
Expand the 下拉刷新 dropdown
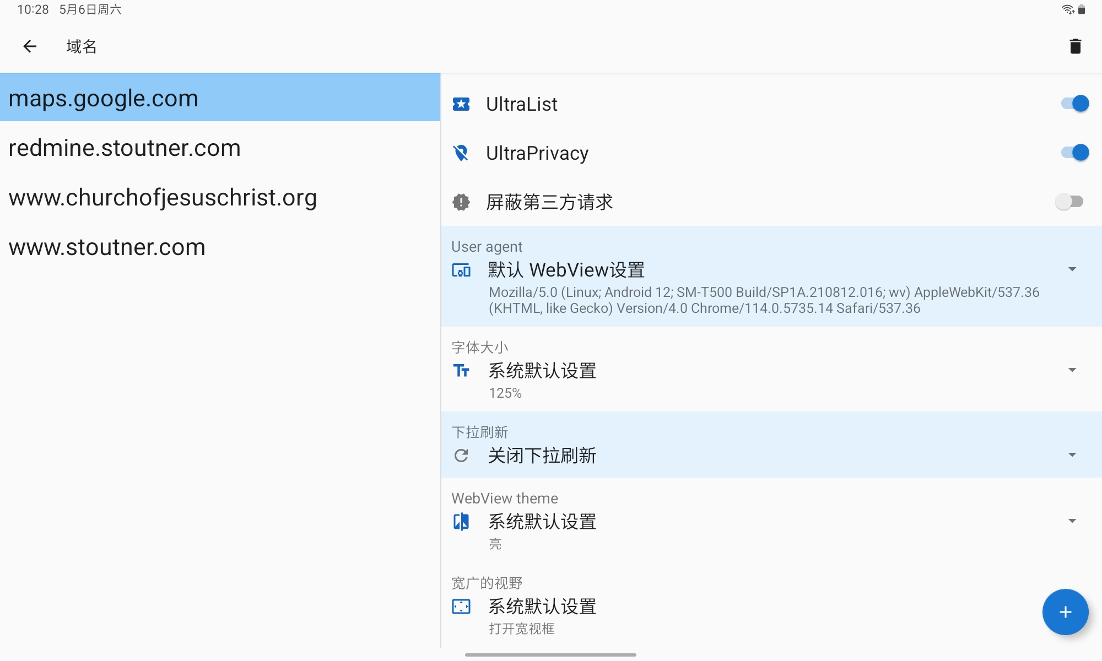point(1072,455)
